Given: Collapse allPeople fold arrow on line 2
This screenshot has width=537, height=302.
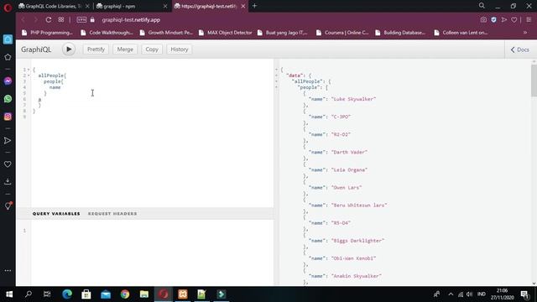Looking at the screenshot, I should [29, 75].
